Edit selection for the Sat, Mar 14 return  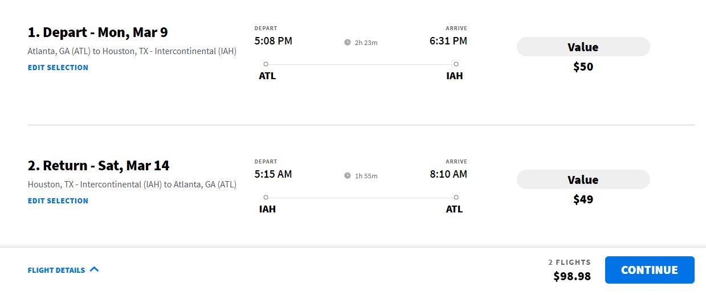tap(58, 201)
